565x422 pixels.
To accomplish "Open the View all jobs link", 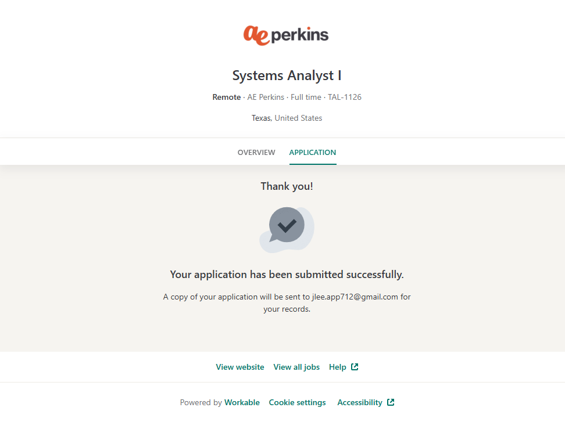I will pyautogui.click(x=296, y=367).
